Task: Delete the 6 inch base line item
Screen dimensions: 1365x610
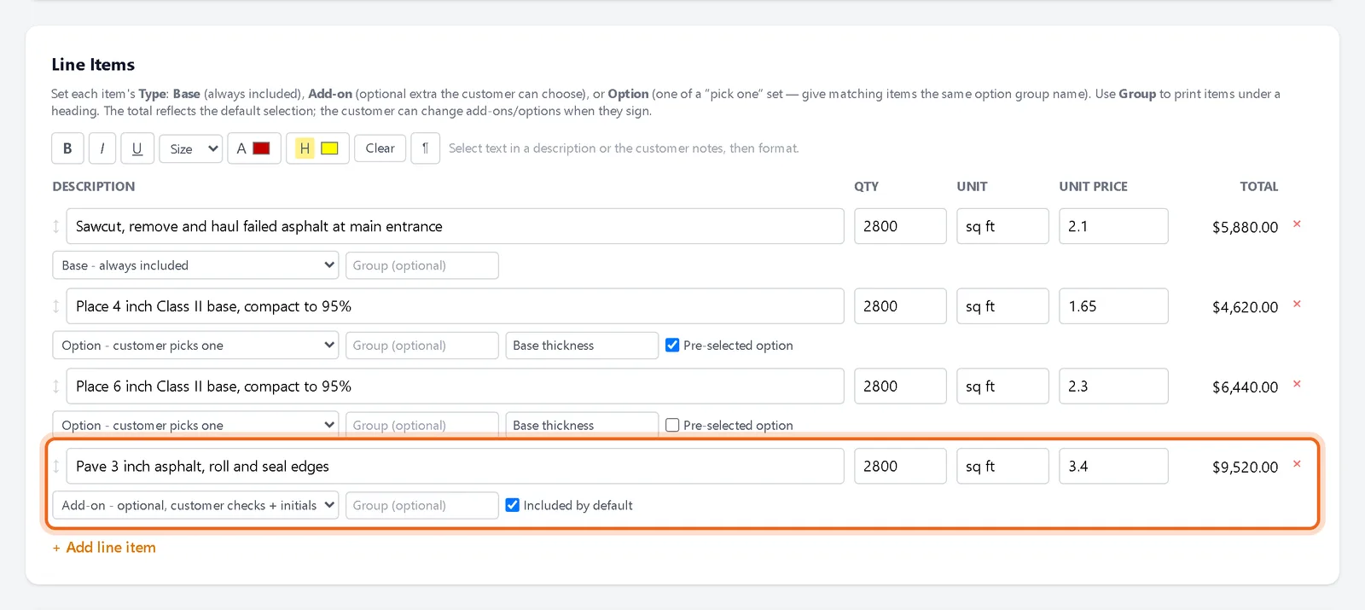Action: point(1297,385)
